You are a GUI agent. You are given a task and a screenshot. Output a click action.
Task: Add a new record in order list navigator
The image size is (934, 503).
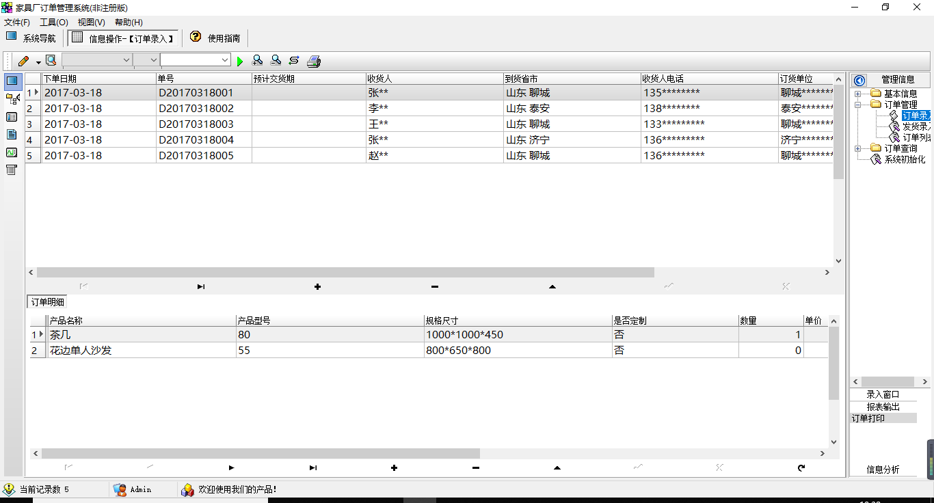pos(317,286)
